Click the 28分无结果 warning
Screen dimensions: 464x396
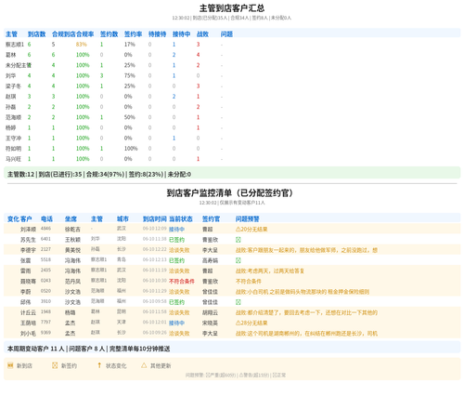click(251, 323)
